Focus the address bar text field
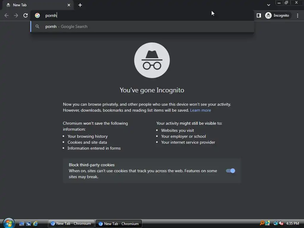The width and height of the screenshot is (304, 228). 142,15
